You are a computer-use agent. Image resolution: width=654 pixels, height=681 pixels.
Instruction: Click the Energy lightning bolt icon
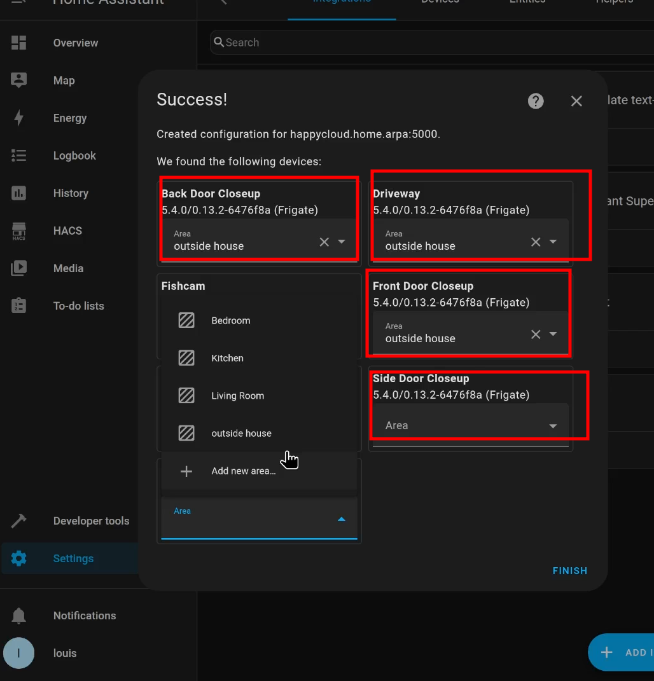pyautogui.click(x=18, y=118)
